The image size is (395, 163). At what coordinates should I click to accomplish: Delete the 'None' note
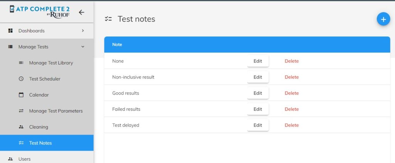[x=292, y=61]
